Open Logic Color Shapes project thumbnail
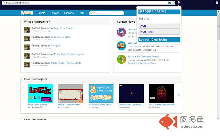The width and height of the screenshot is (220, 137). pos(41,94)
